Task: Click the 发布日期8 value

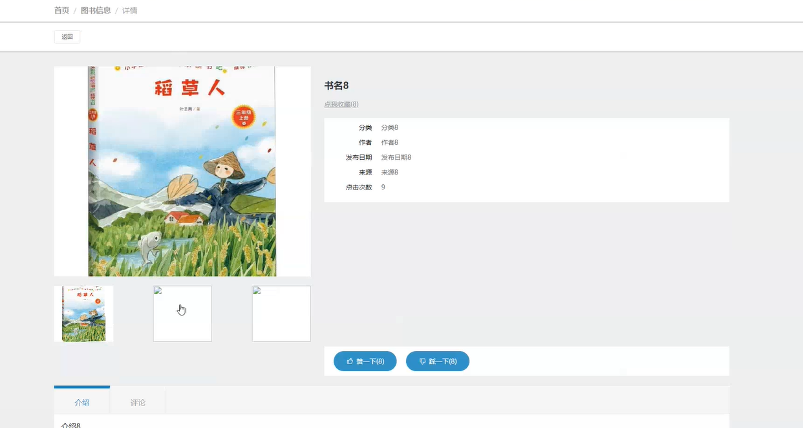Action: (396, 157)
